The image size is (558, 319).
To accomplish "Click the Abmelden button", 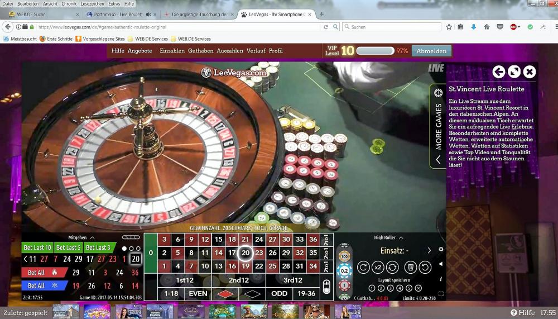I will pyautogui.click(x=431, y=51).
